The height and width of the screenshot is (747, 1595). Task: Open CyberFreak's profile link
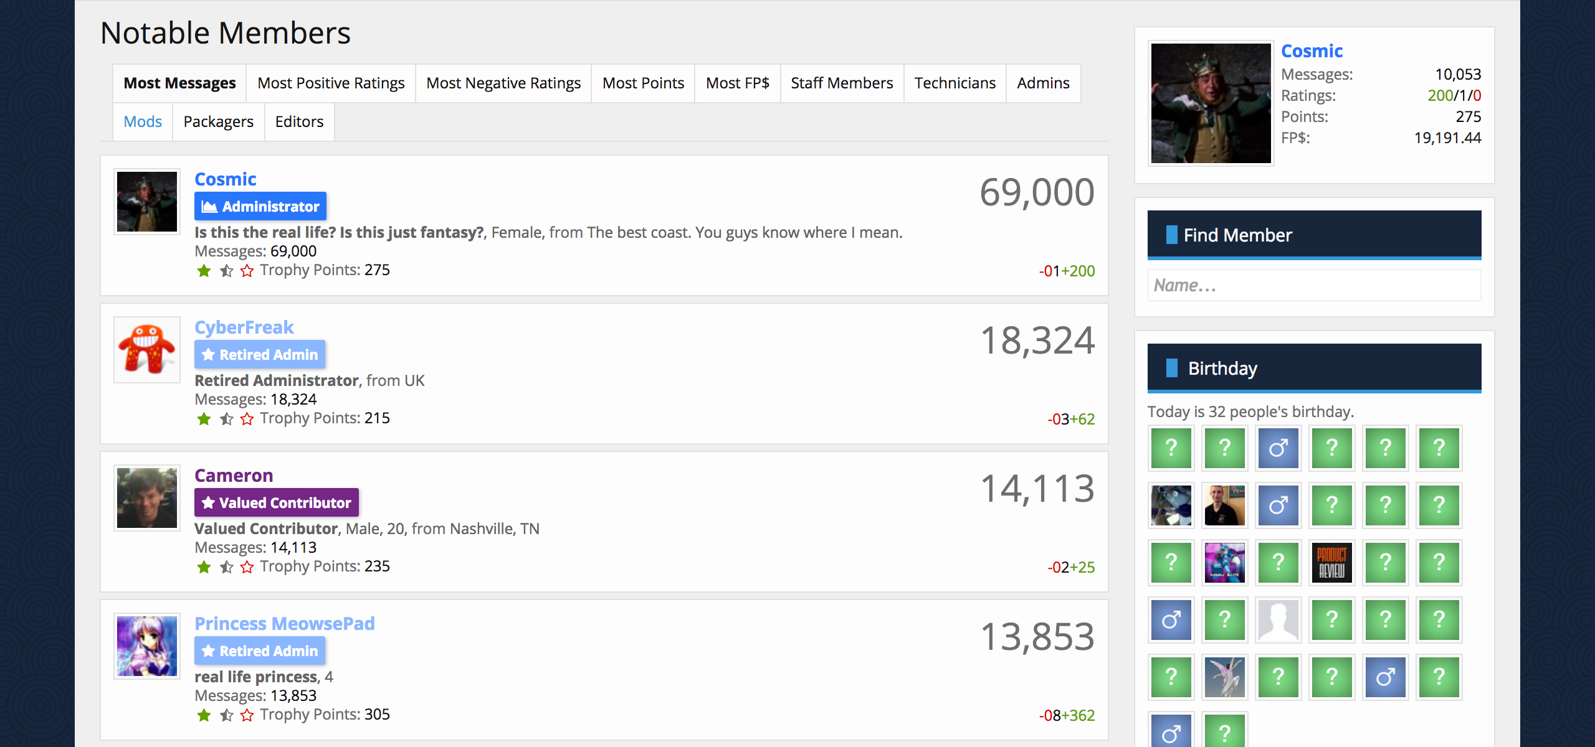pos(244,327)
